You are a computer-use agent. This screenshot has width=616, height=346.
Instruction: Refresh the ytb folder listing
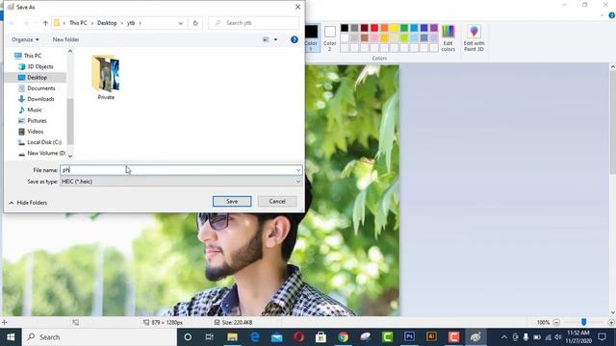195,23
